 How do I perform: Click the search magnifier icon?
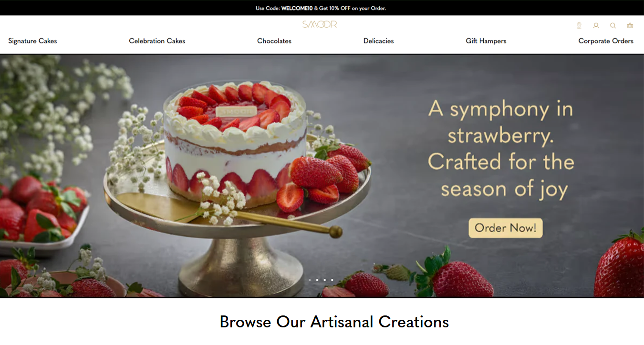[x=613, y=26]
